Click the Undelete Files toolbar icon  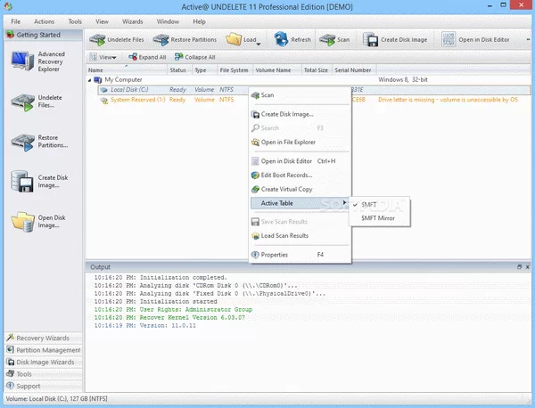click(x=97, y=39)
